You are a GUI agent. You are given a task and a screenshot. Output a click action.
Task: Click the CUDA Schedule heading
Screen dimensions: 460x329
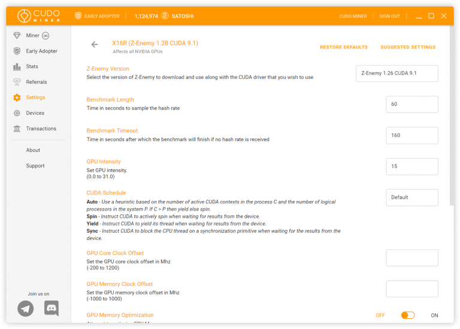[x=106, y=193]
